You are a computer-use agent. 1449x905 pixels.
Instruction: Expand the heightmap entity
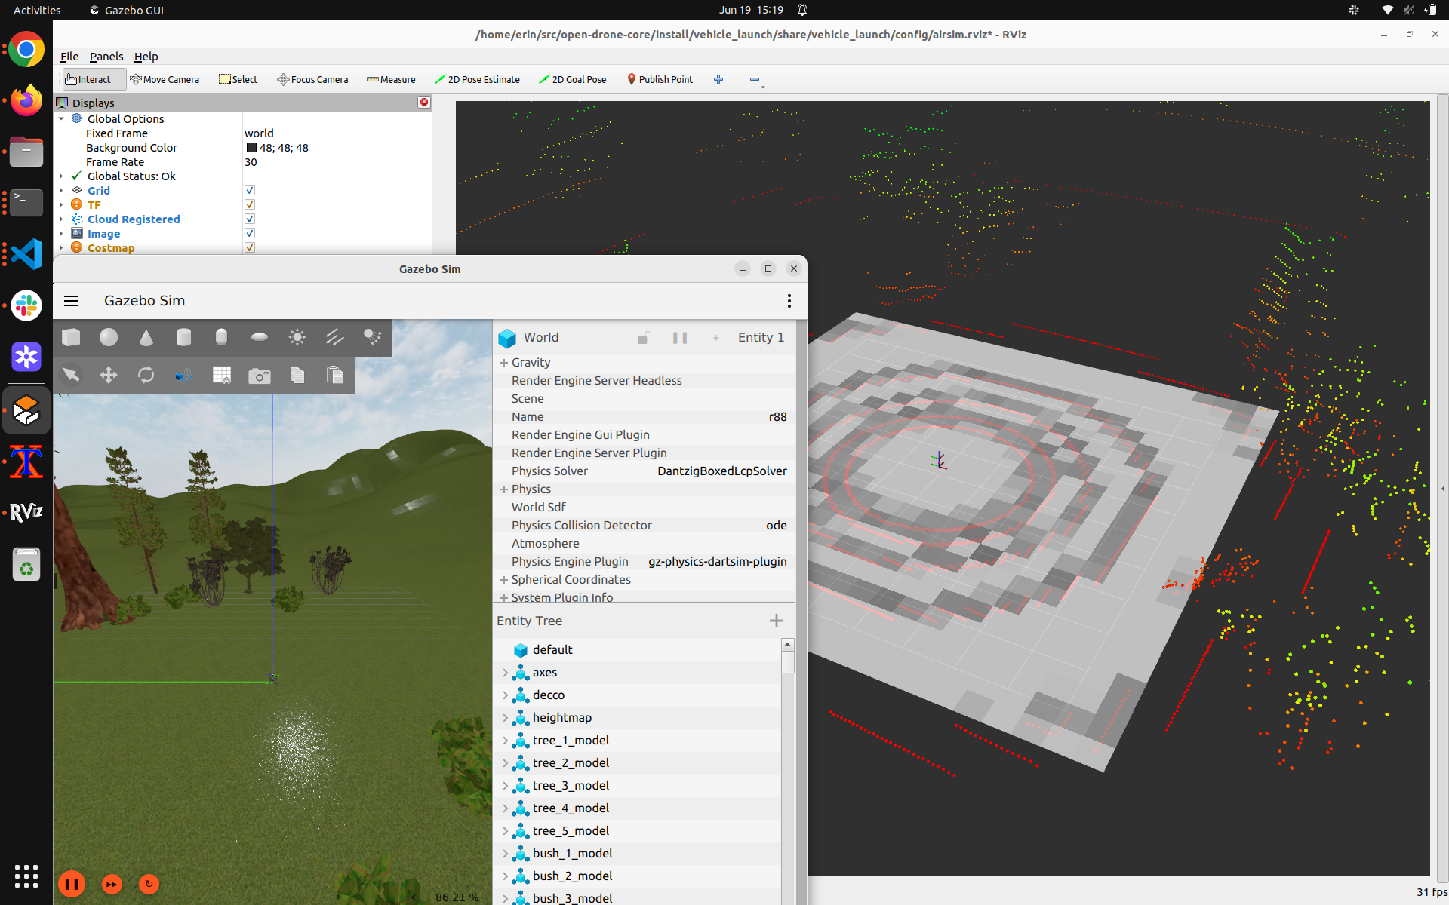pyautogui.click(x=506, y=718)
